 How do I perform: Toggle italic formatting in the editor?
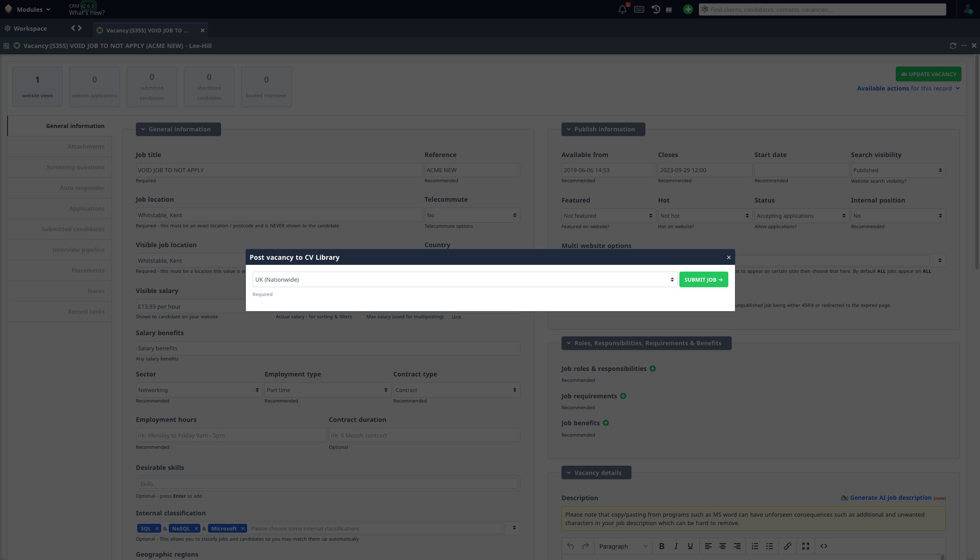click(676, 546)
